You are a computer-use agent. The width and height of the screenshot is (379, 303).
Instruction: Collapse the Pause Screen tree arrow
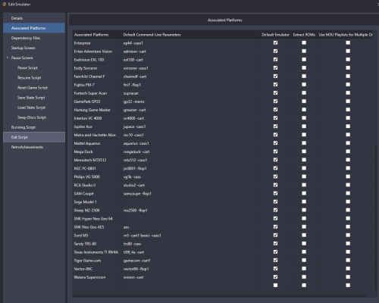(x=8, y=58)
